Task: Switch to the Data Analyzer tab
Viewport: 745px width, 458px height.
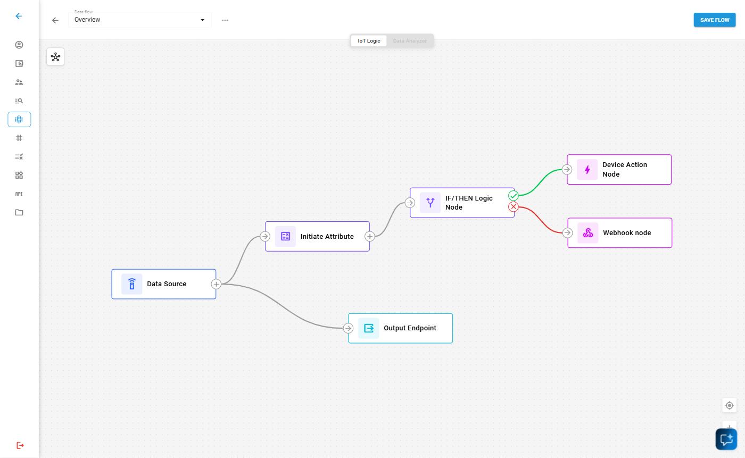Action: 410,41
